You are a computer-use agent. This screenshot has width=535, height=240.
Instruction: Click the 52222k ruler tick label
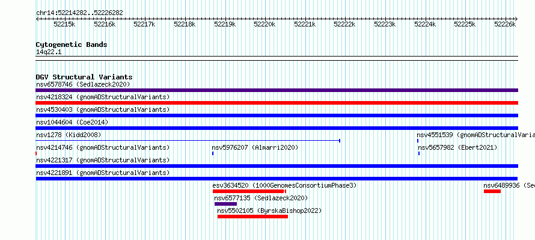pyautogui.click(x=344, y=24)
